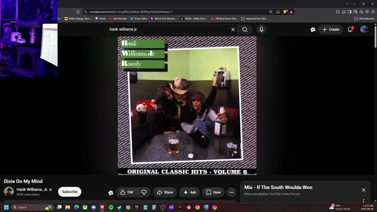Click the address bar URL
This screenshot has height=212, width=377.
(x=131, y=12)
